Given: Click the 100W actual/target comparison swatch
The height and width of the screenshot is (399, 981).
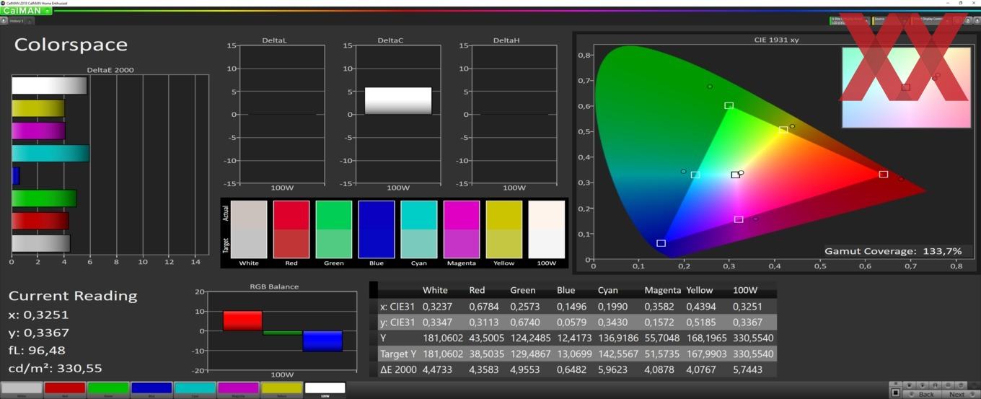Looking at the screenshot, I should pyautogui.click(x=547, y=229).
